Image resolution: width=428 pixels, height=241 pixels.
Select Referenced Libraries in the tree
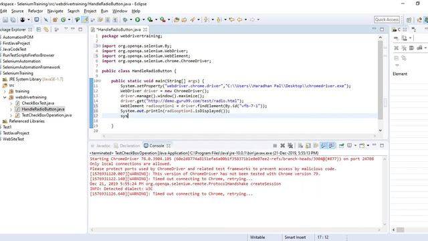pyautogui.click(x=27, y=121)
